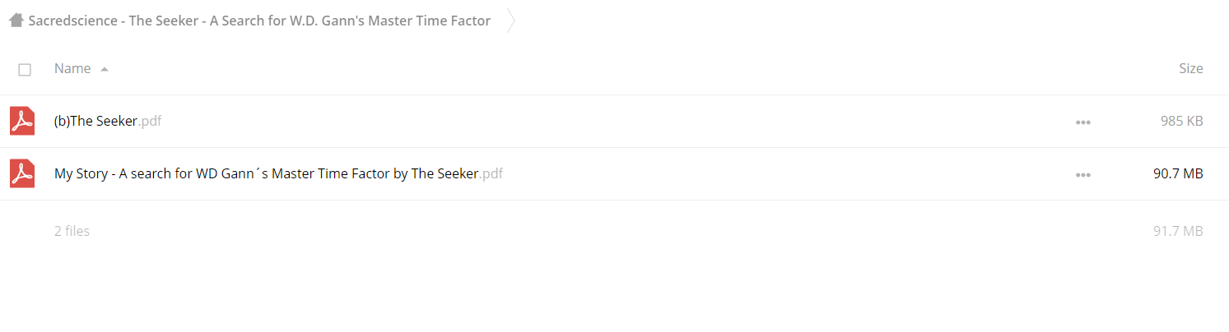The image size is (1229, 332).
Task: Open PDF icon for (b)The Seeker
Action: coord(22,121)
